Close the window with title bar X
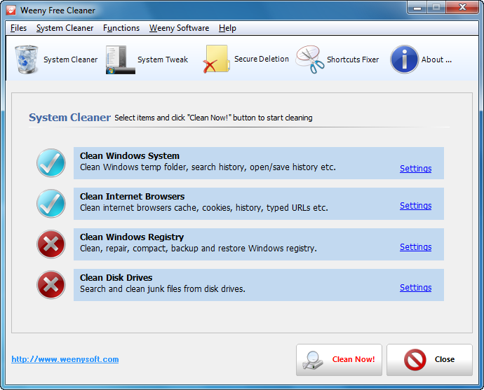This screenshot has height=390, width=484. [x=462, y=8]
